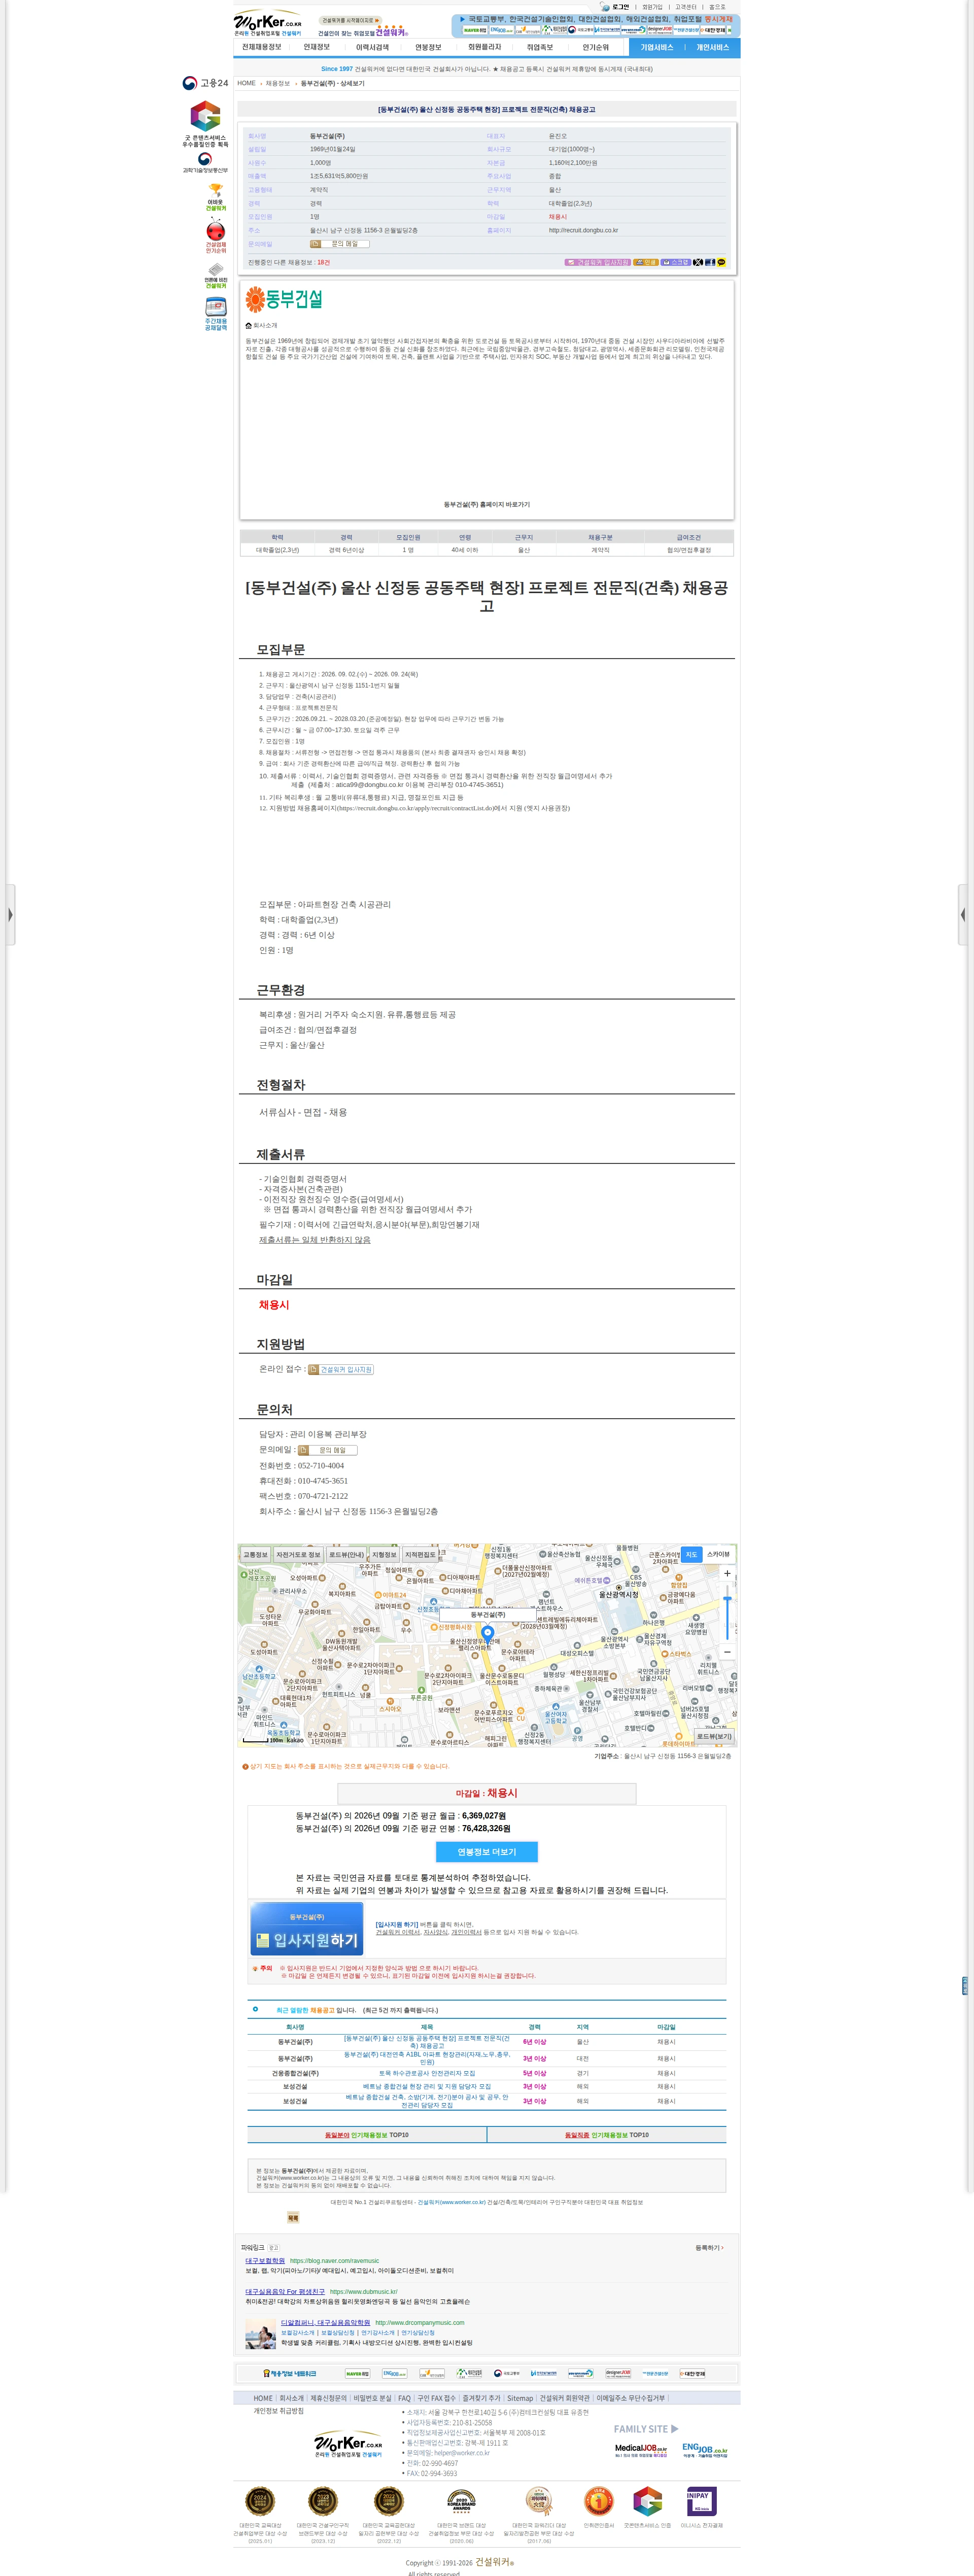Screen dimensions: 974x2576
Task: Open the 취업족보 menu
Action: pos(540,47)
